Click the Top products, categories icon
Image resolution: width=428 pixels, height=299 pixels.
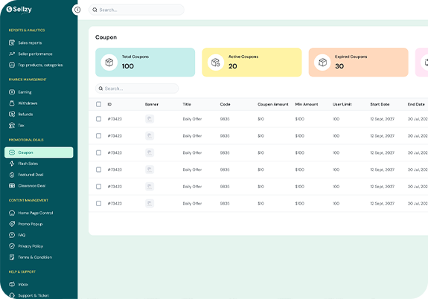tap(12, 65)
